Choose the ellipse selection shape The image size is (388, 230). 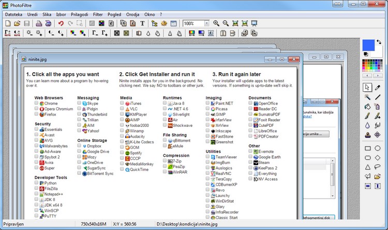(x=377, y=148)
